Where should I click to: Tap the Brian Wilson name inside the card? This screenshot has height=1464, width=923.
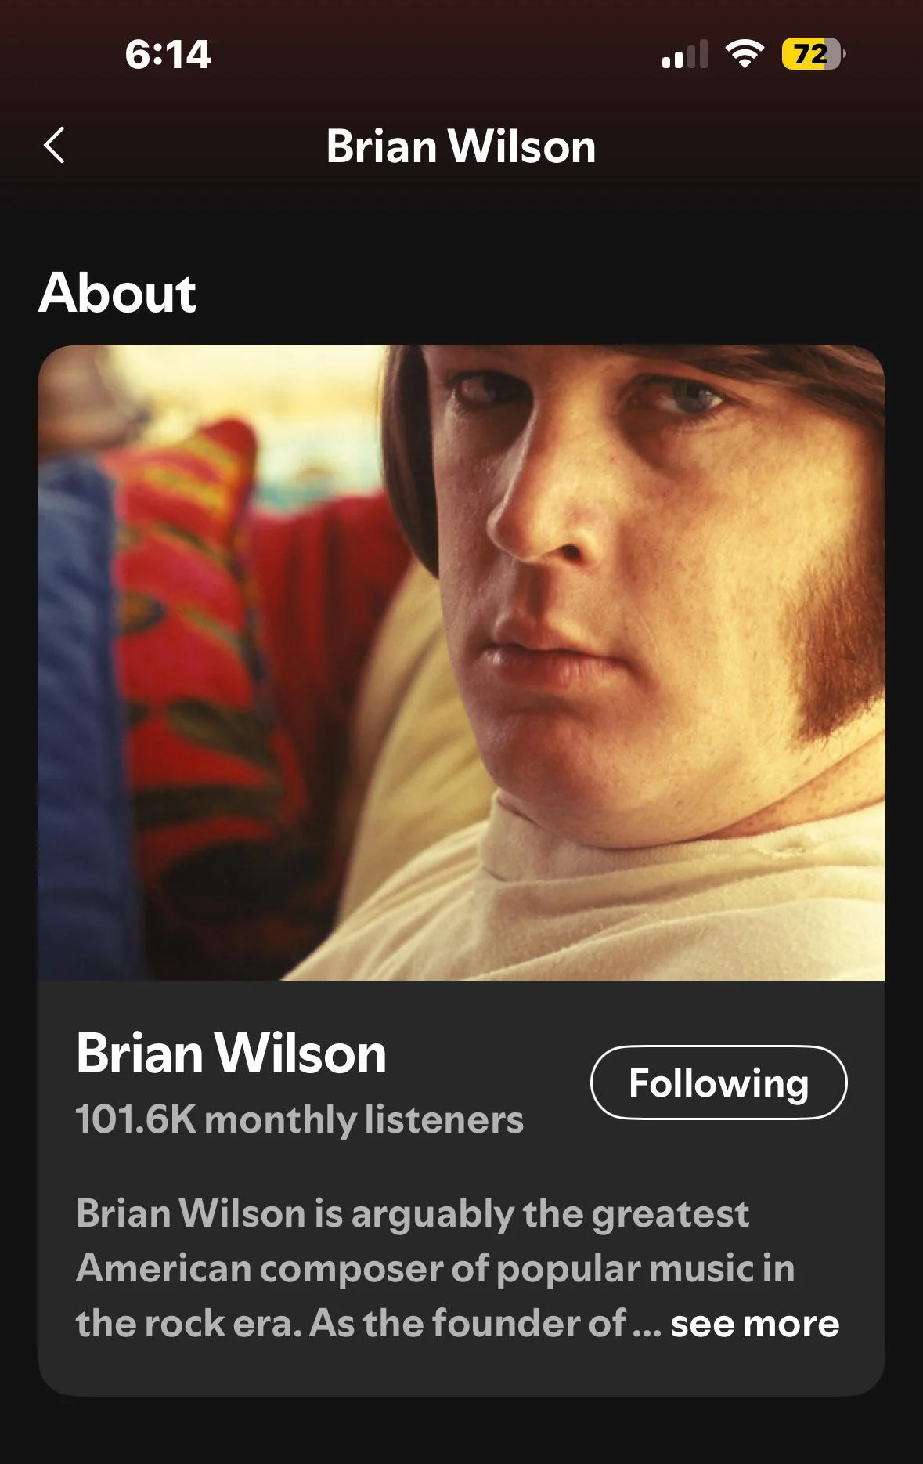point(232,1054)
